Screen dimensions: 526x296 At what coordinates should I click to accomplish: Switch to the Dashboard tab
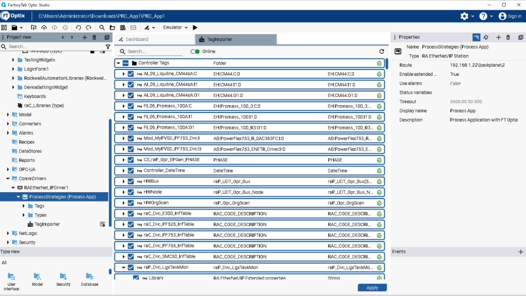click(154, 39)
